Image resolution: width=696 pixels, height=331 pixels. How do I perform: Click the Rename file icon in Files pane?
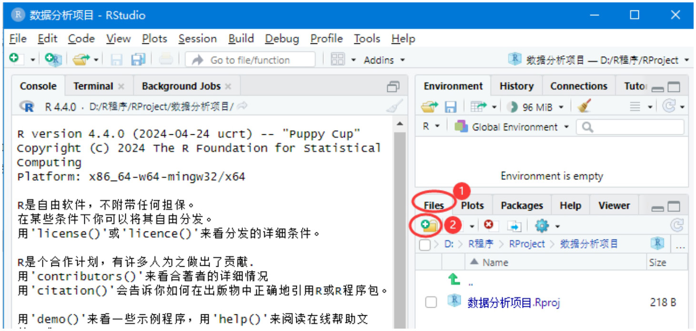514,226
